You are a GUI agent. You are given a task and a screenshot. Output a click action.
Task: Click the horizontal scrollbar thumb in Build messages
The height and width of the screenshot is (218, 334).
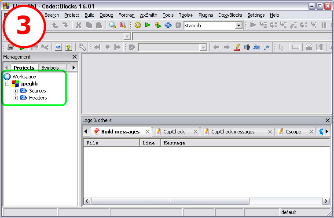tap(170, 201)
